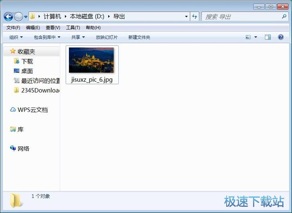
Task: Click the Forward navigation arrow button
Action: pos(18,17)
